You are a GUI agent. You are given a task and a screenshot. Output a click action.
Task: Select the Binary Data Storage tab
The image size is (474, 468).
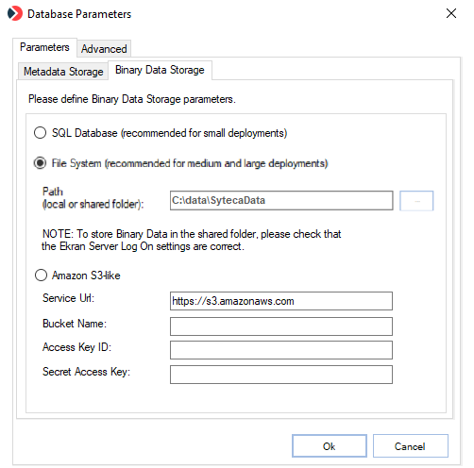160,70
